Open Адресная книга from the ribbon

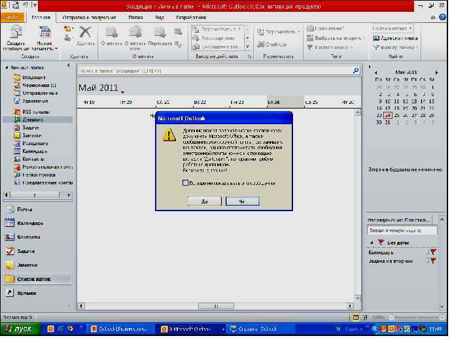point(395,38)
